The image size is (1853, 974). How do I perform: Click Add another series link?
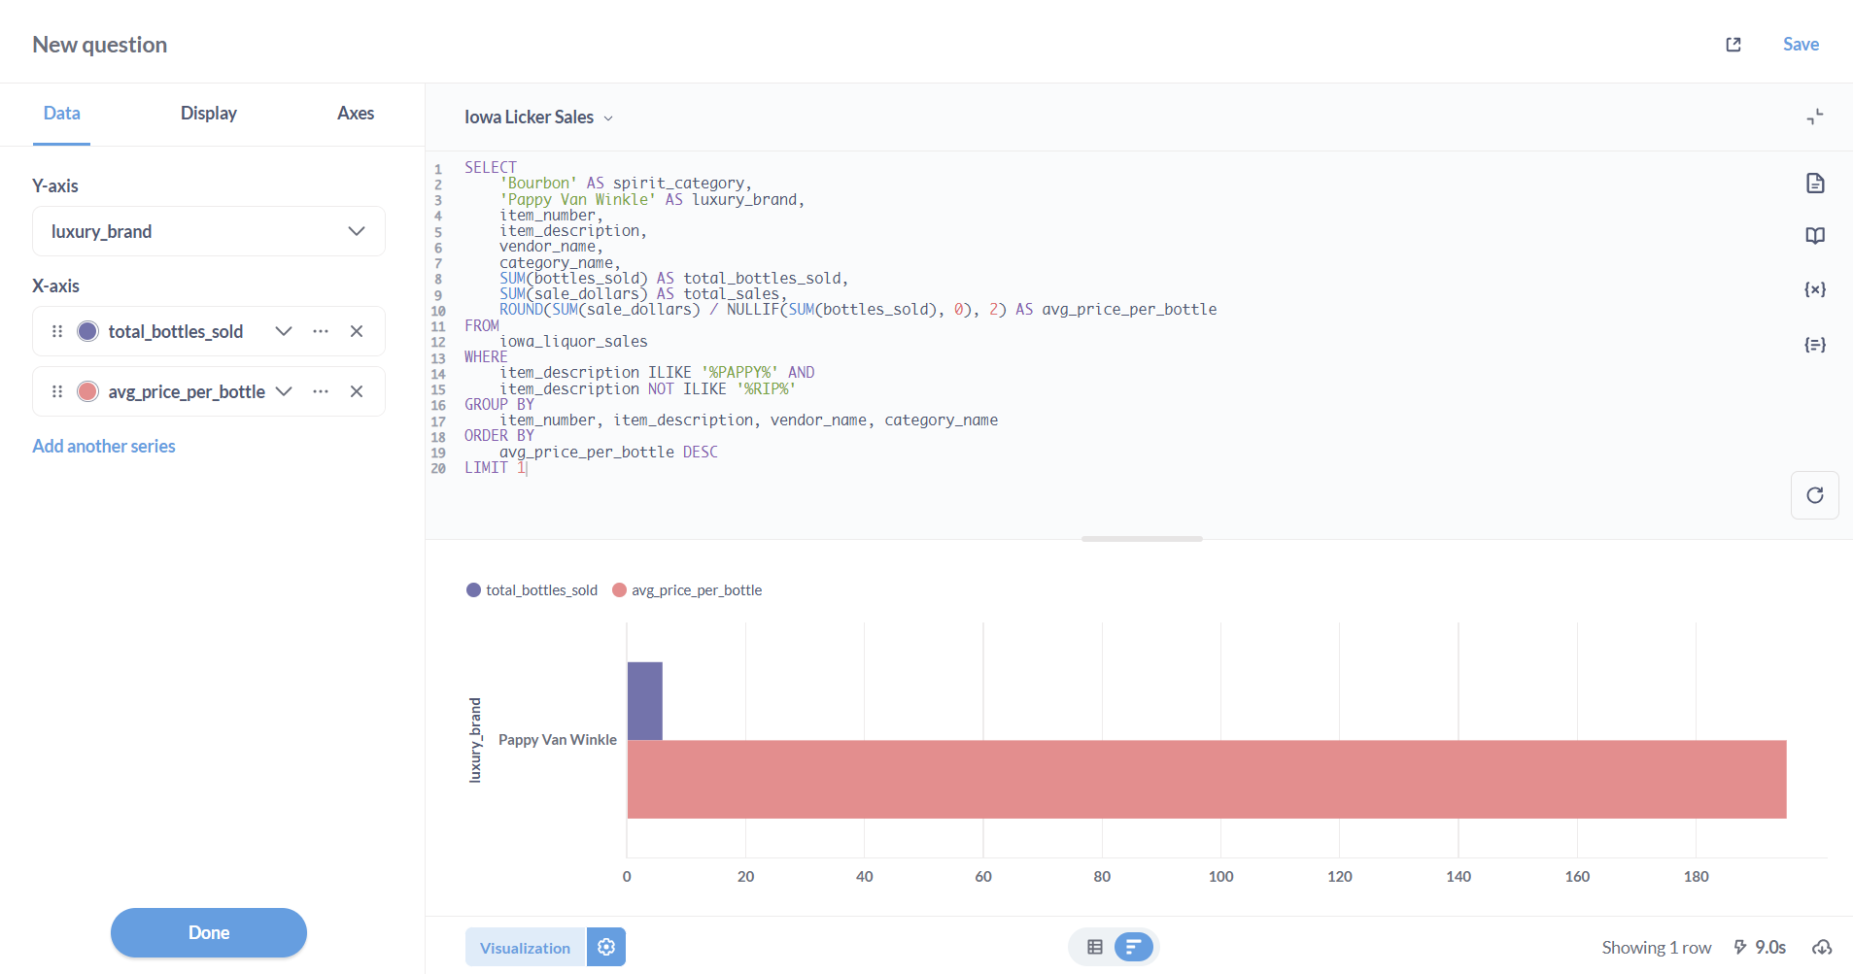(x=104, y=447)
